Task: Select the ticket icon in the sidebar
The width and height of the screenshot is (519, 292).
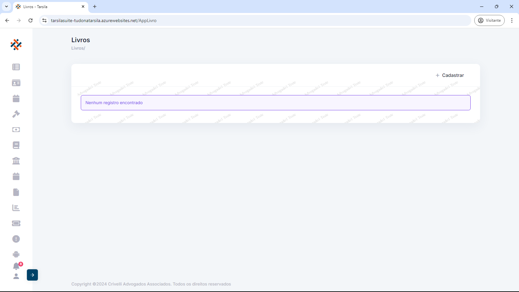Action: coord(16,224)
